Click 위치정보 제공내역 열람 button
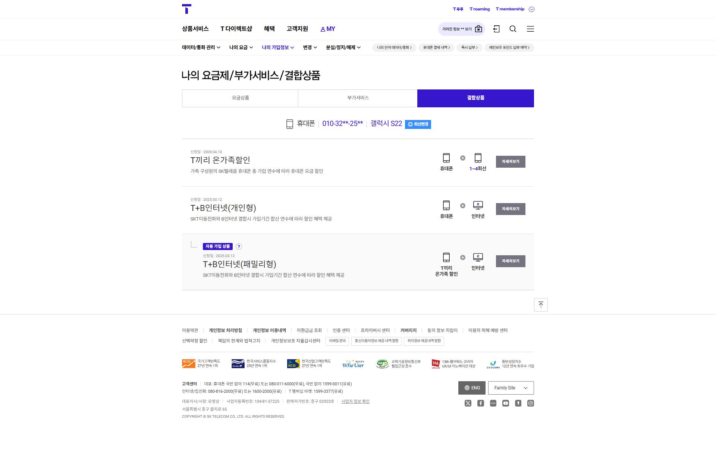This screenshot has height=452, width=716. pyautogui.click(x=424, y=341)
